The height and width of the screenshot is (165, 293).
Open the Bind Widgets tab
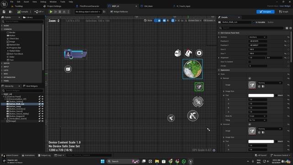tap(31, 86)
